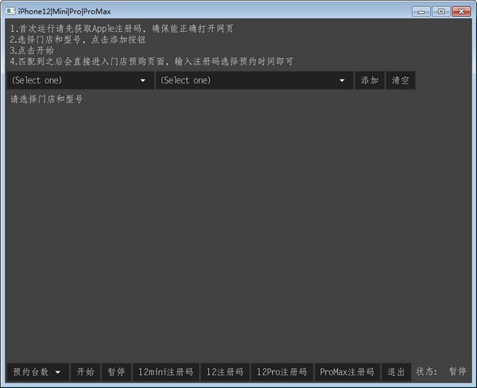The image size is (477, 388).
Task: Click the app icon in title bar
Action: [x=10, y=11]
